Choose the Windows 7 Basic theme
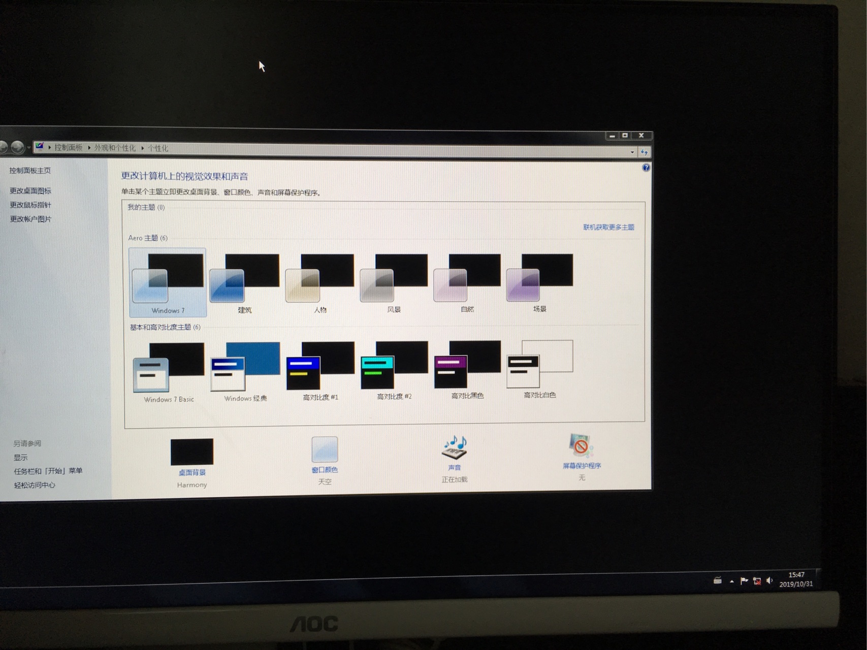This screenshot has width=867, height=650. [x=169, y=373]
